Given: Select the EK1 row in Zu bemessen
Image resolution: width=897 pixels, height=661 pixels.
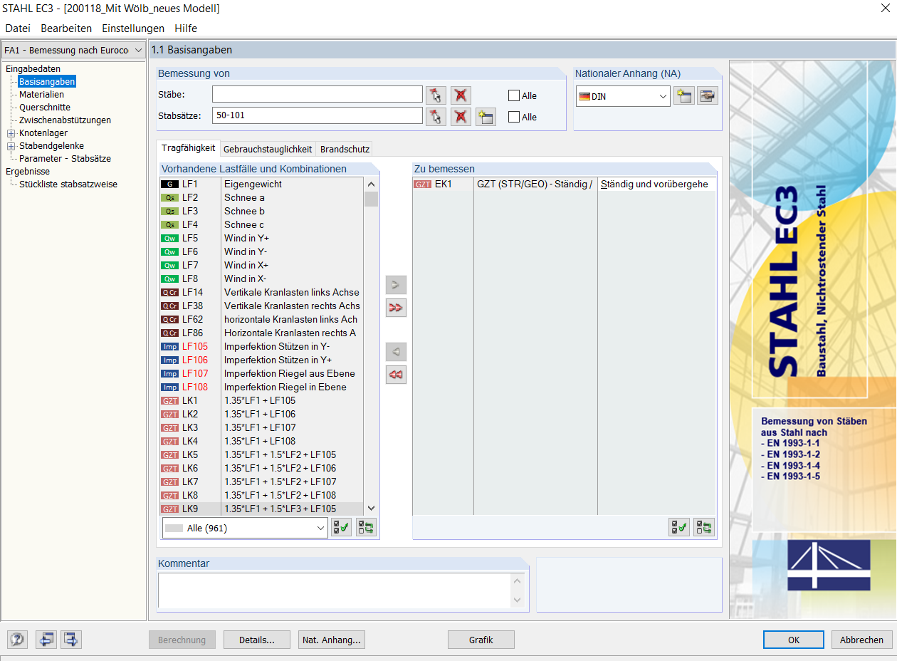Looking at the screenshot, I should pyautogui.click(x=564, y=184).
